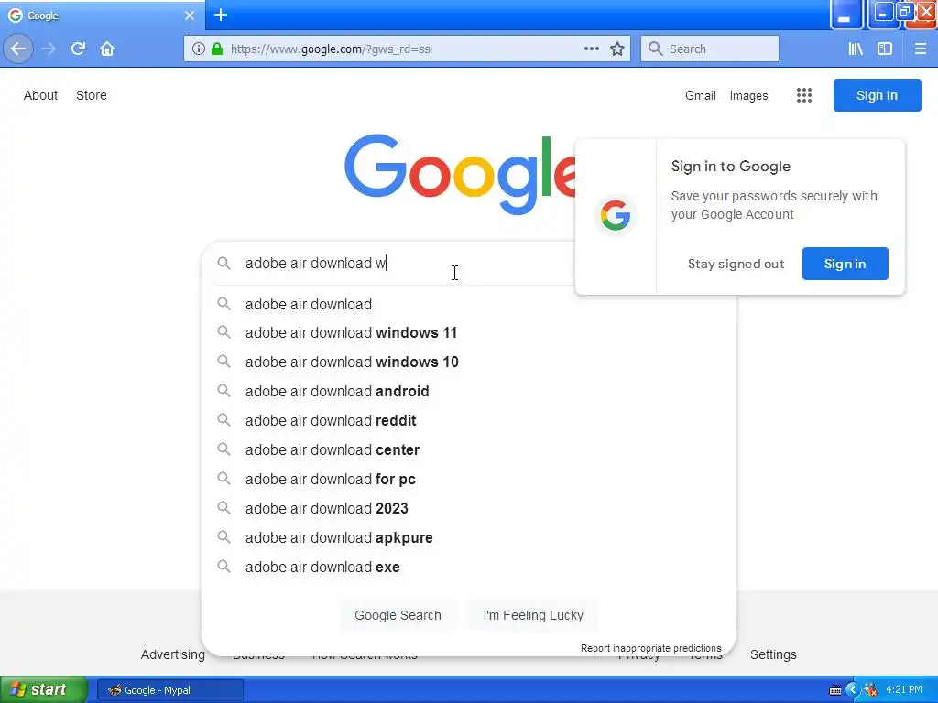Select suggestion "adobe air download windows 10"
Screen dimensions: 938x703
pyautogui.click(x=469, y=362)
